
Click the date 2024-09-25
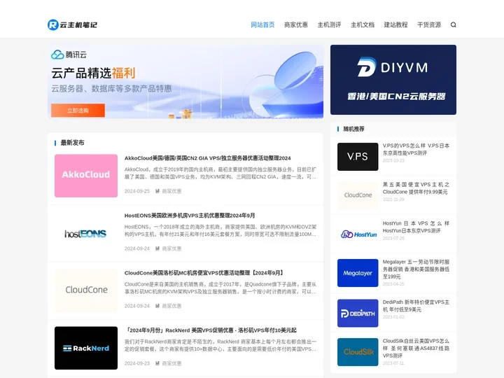click(x=137, y=191)
